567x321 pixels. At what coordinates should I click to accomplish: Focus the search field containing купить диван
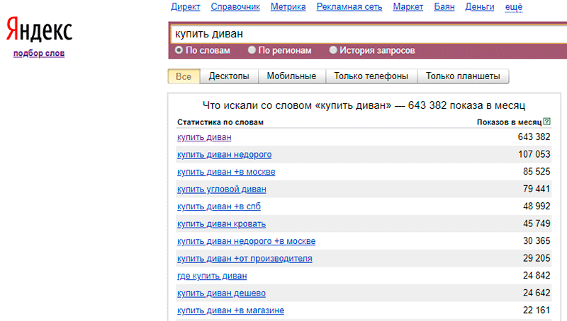click(369, 34)
